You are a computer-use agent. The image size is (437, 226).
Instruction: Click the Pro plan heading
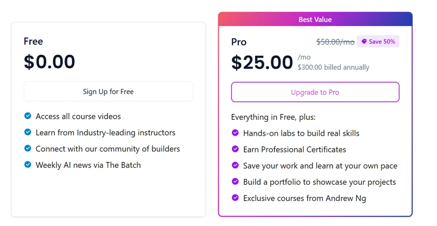[x=239, y=42]
